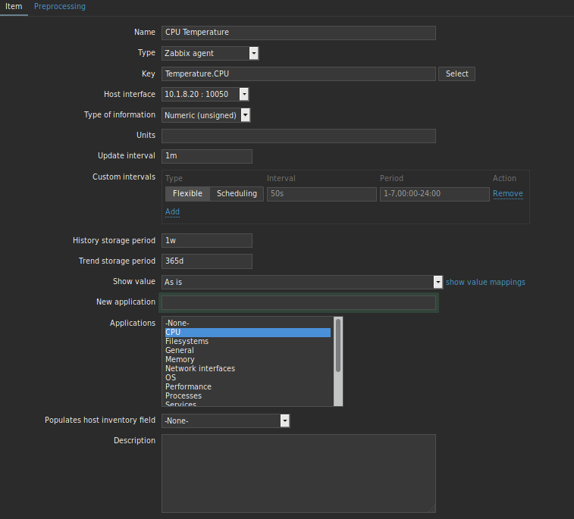The height and width of the screenshot is (519, 574).
Task: Switch to the Preprocessing tab
Action: pyautogui.click(x=60, y=7)
